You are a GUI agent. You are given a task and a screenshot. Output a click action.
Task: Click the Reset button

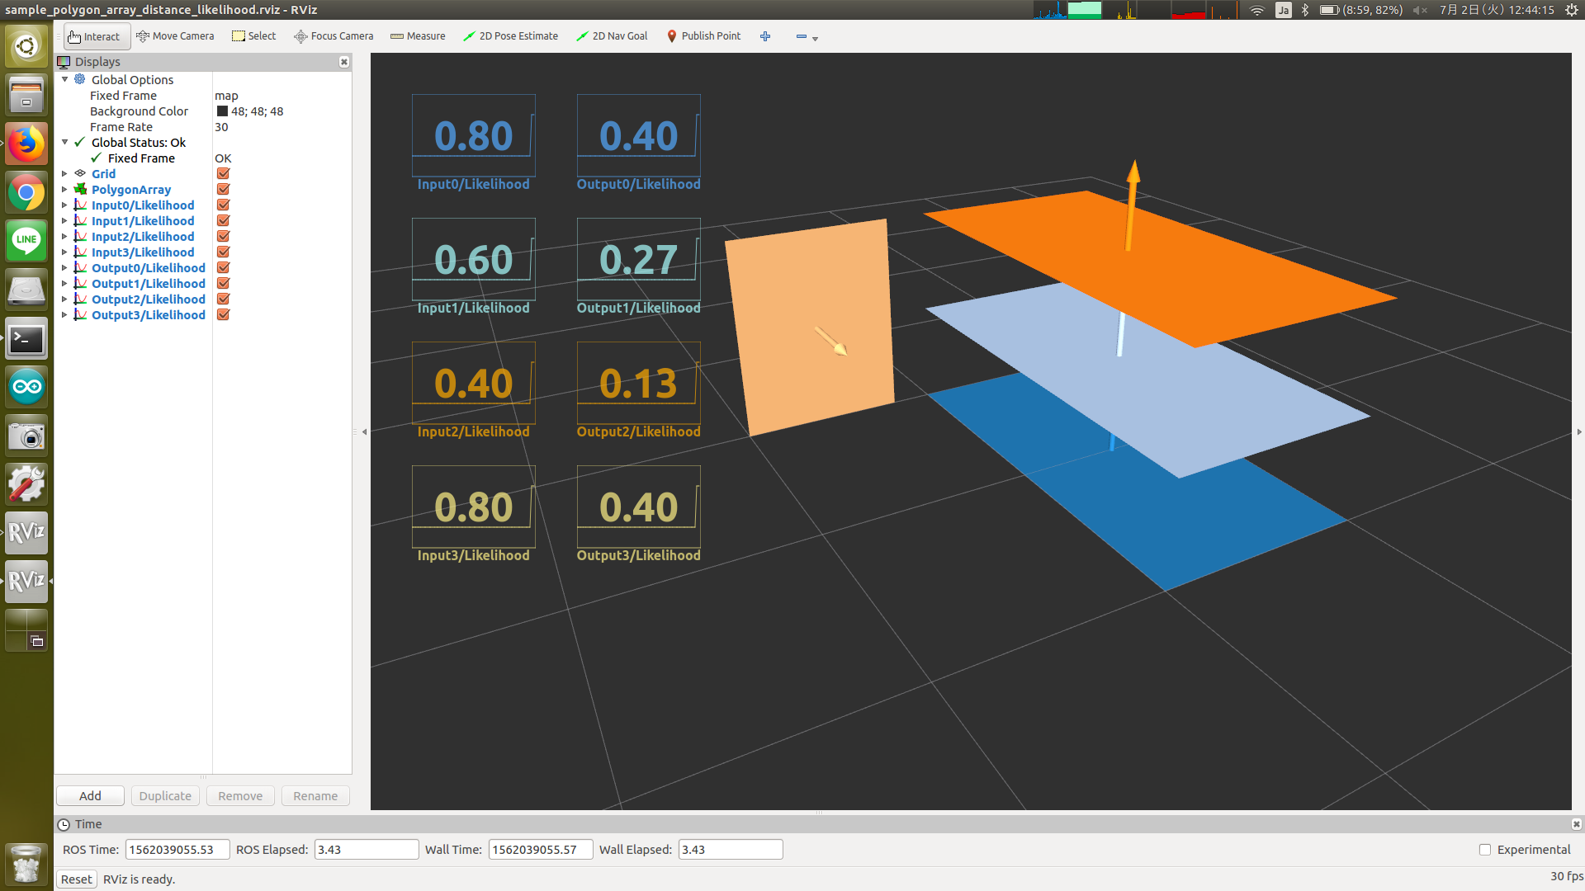point(77,879)
